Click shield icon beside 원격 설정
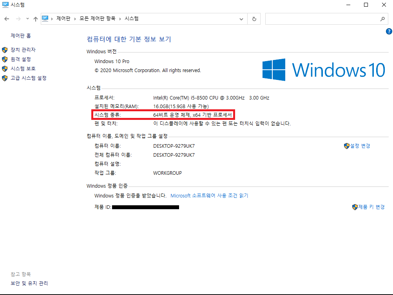The width and height of the screenshot is (393, 295). (5, 60)
